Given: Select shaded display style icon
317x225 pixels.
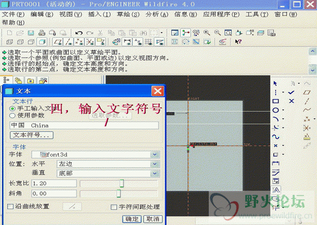Looking at the screenshot, I should pyautogui.click(x=42, y=42).
